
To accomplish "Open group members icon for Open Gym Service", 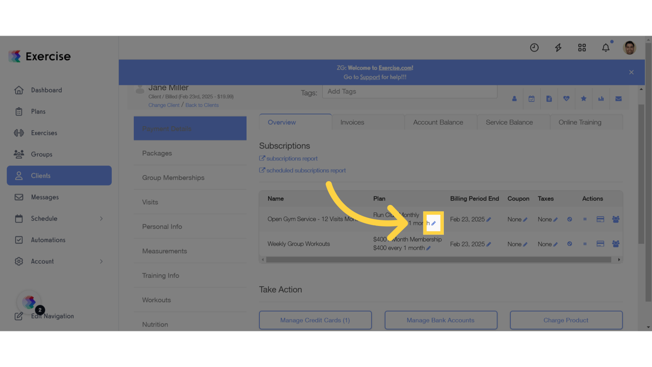I will tap(616, 219).
